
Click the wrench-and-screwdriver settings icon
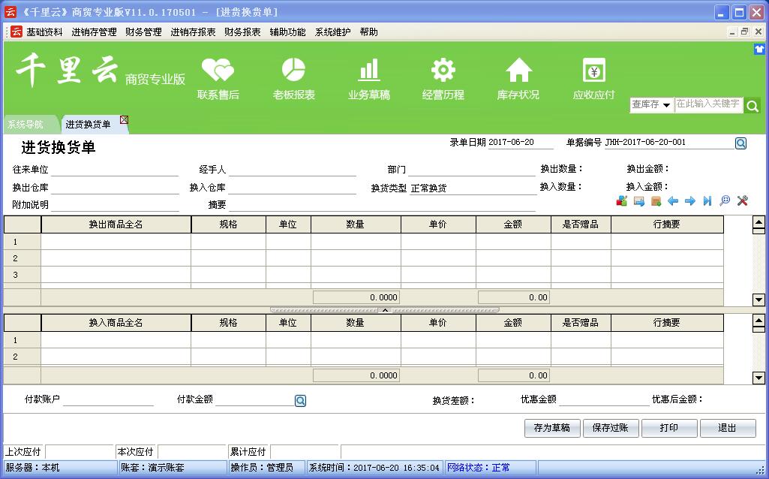(742, 201)
